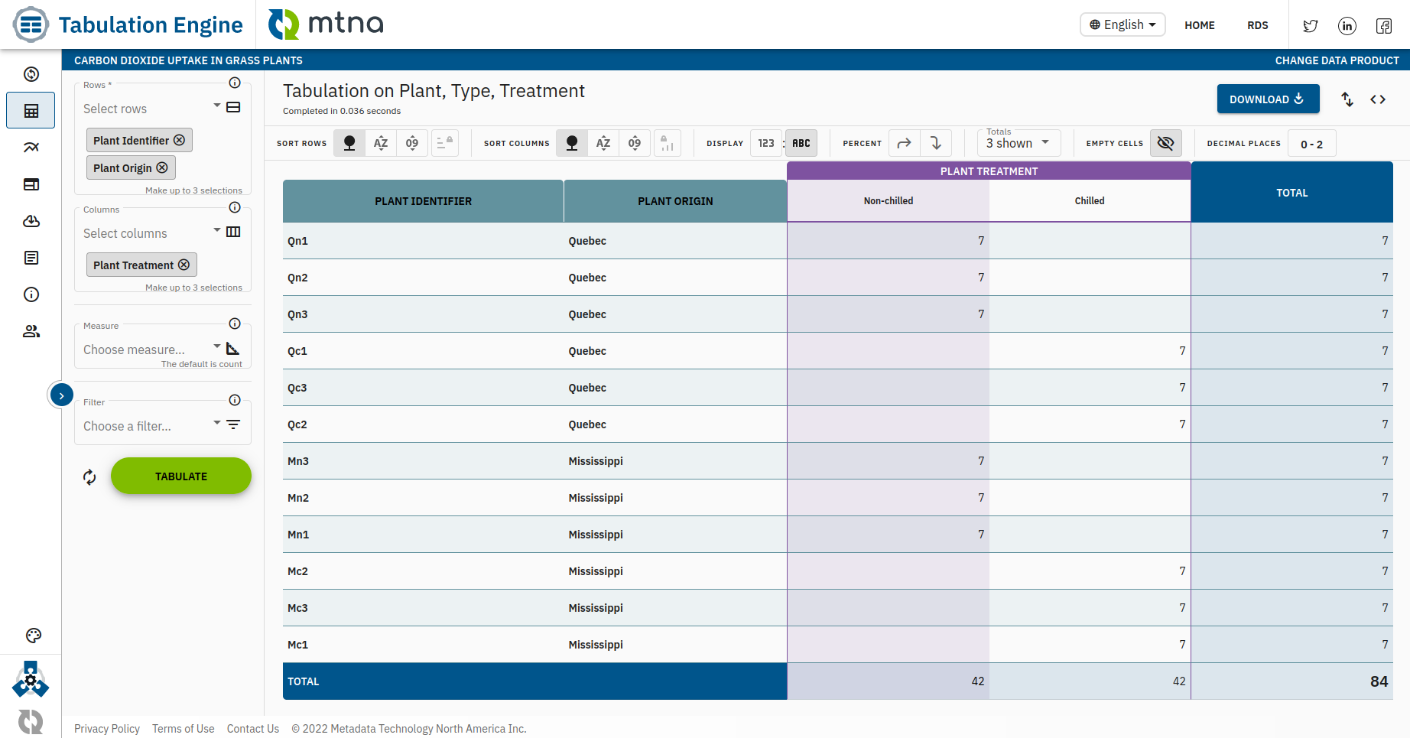Show info for the Measure field
This screenshot has height=738, width=1410.
coord(235,323)
